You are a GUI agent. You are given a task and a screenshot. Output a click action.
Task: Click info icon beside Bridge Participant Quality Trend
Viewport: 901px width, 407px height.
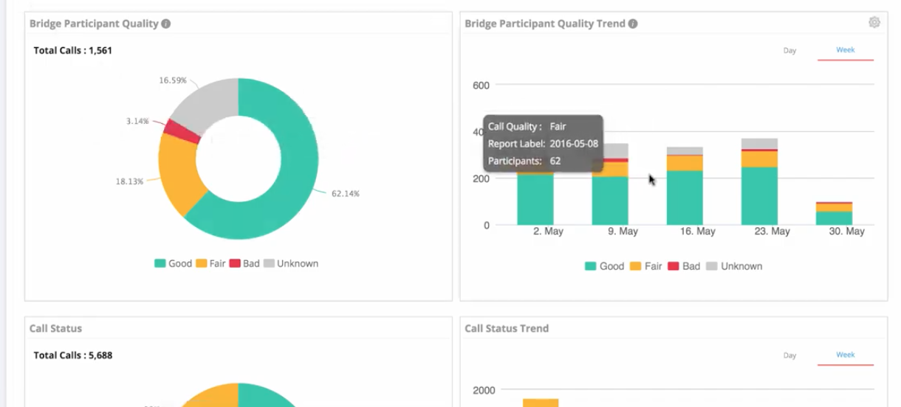(633, 24)
